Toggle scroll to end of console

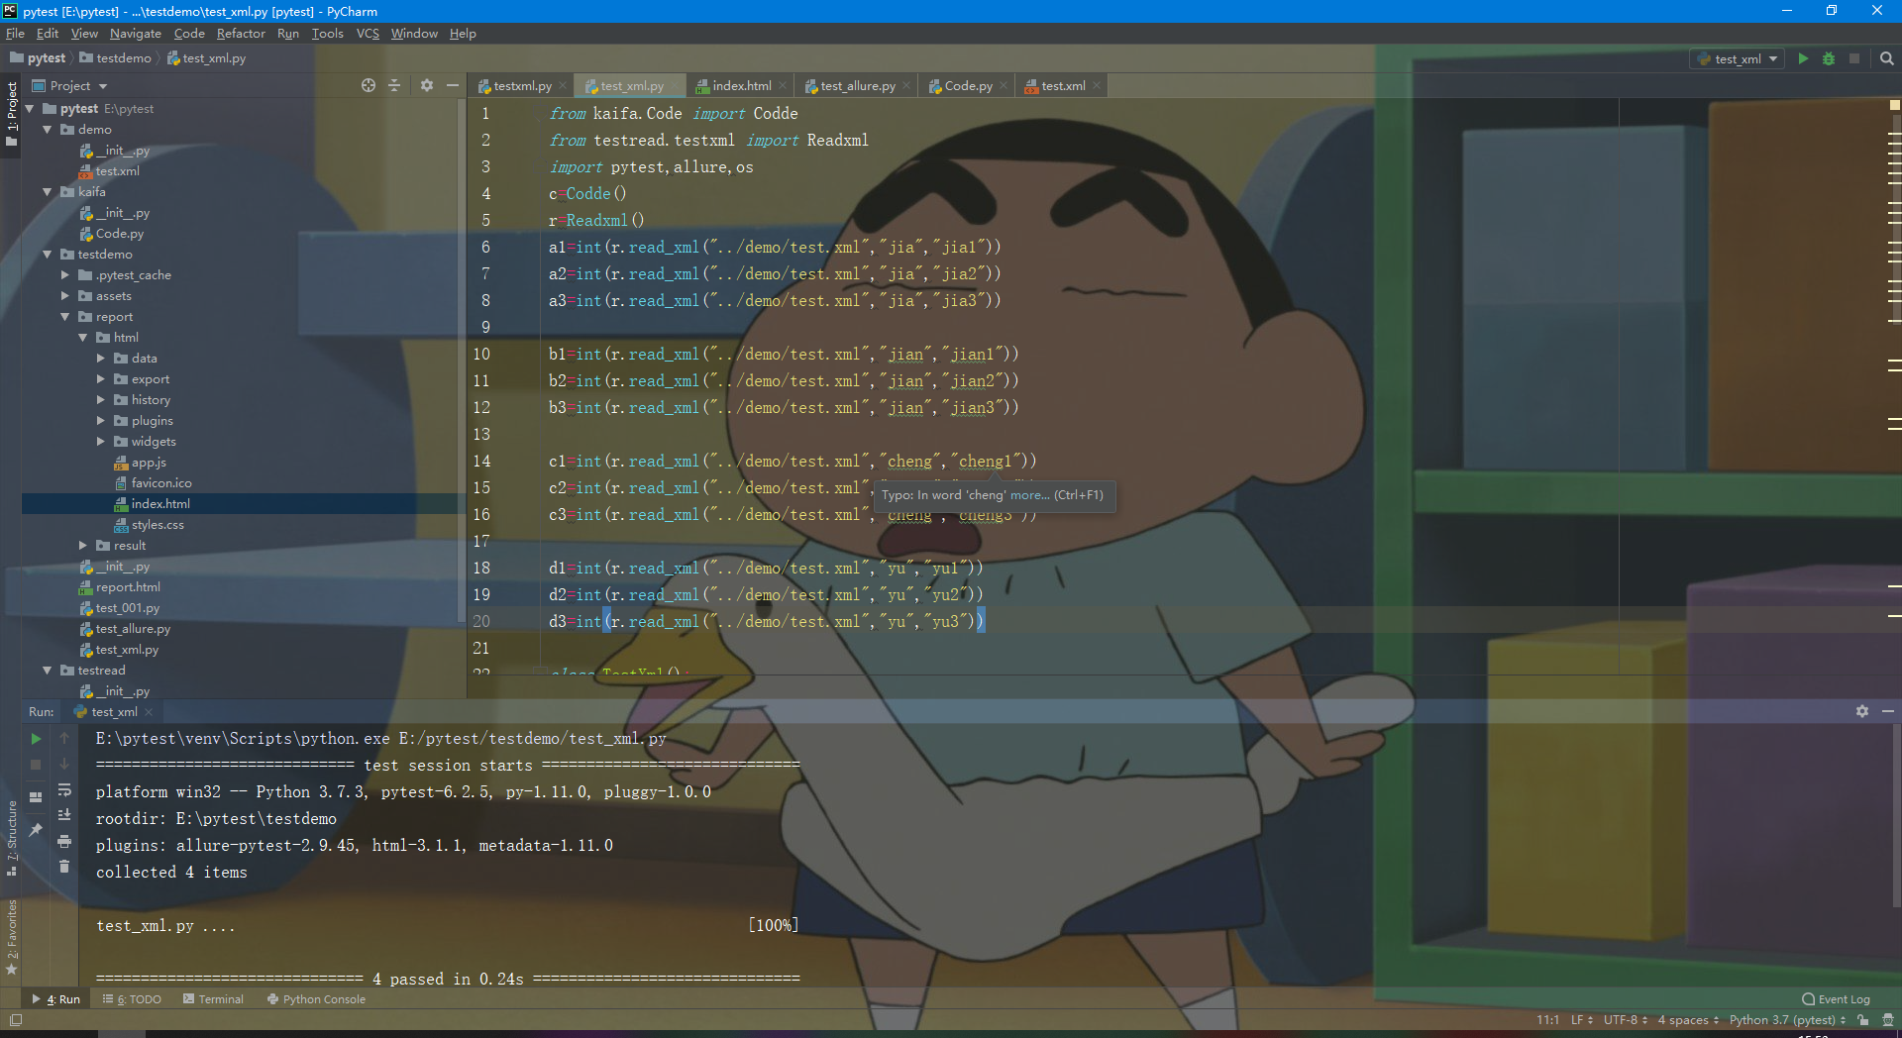point(64,815)
